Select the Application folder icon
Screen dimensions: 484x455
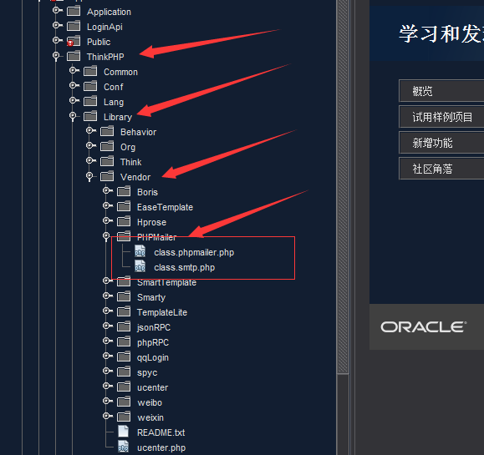[74, 11]
